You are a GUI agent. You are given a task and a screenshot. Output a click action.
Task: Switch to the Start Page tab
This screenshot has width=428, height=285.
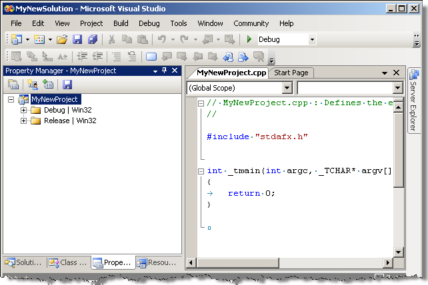pos(291,73)
